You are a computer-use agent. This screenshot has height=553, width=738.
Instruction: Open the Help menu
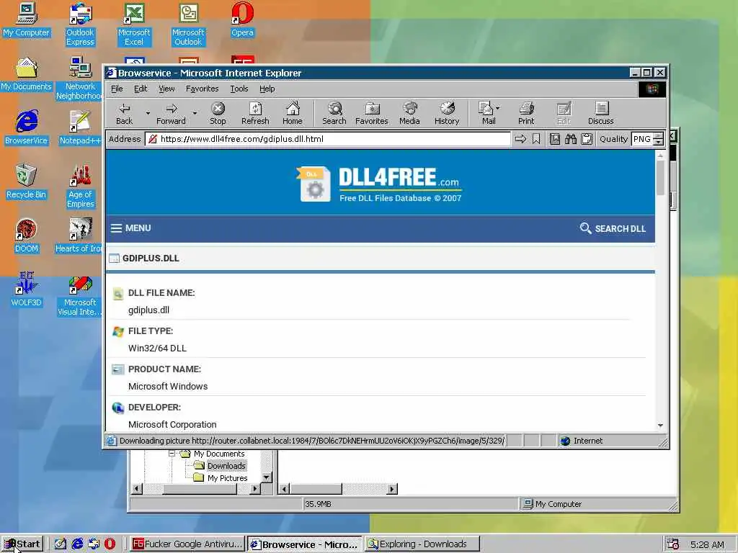(267, 89)
